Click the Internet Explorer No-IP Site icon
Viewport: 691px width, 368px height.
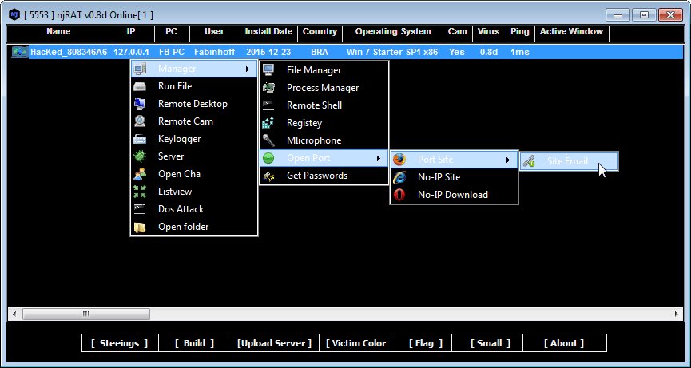[x=399, y=177]
